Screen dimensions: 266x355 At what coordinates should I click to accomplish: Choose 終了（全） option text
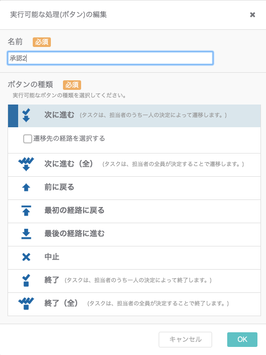[61, 303]
